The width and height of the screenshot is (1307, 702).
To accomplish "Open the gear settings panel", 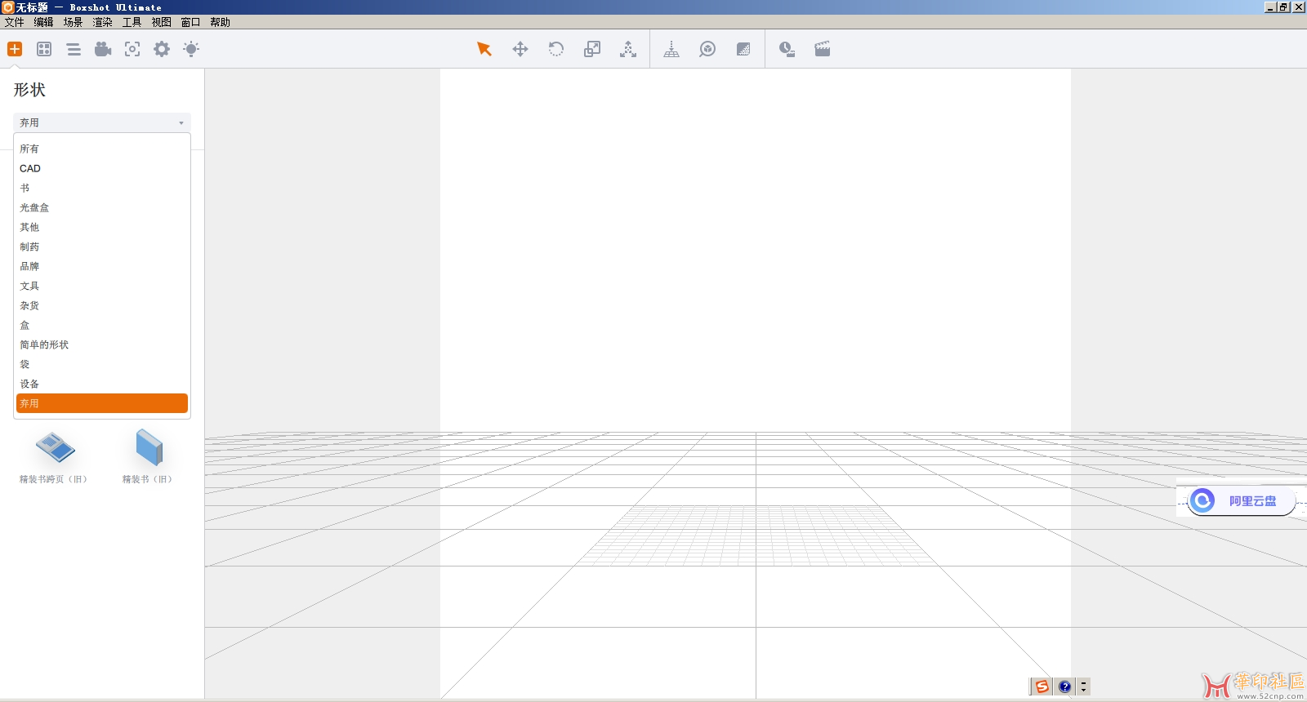I will point(162,49).
